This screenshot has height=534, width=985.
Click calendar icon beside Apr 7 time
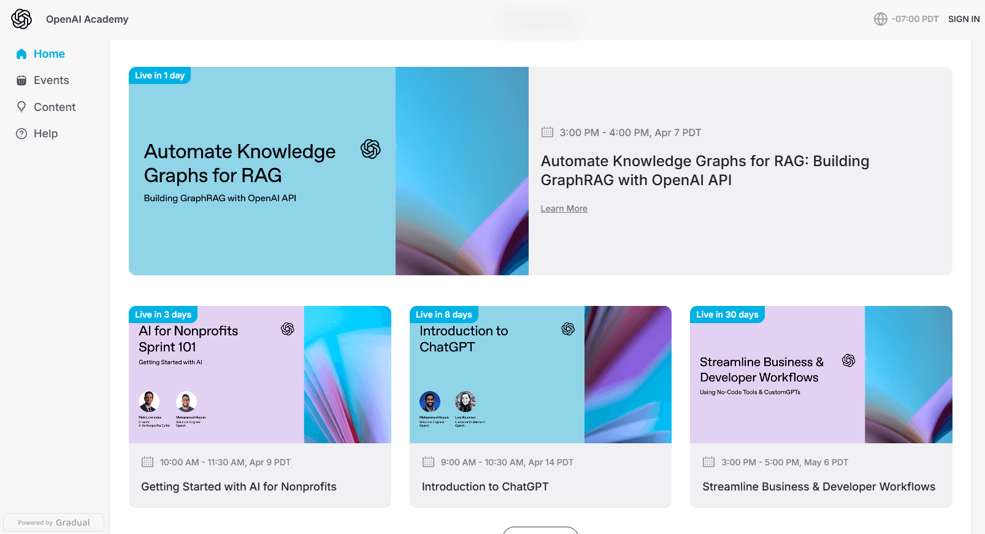(547, 132)
